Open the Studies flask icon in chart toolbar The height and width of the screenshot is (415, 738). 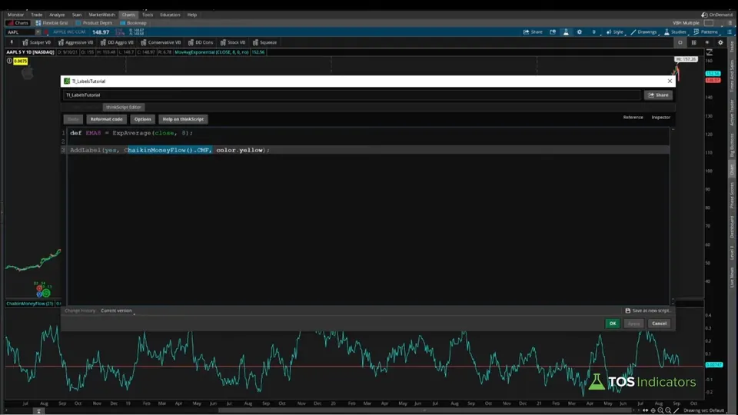point(566,32)
